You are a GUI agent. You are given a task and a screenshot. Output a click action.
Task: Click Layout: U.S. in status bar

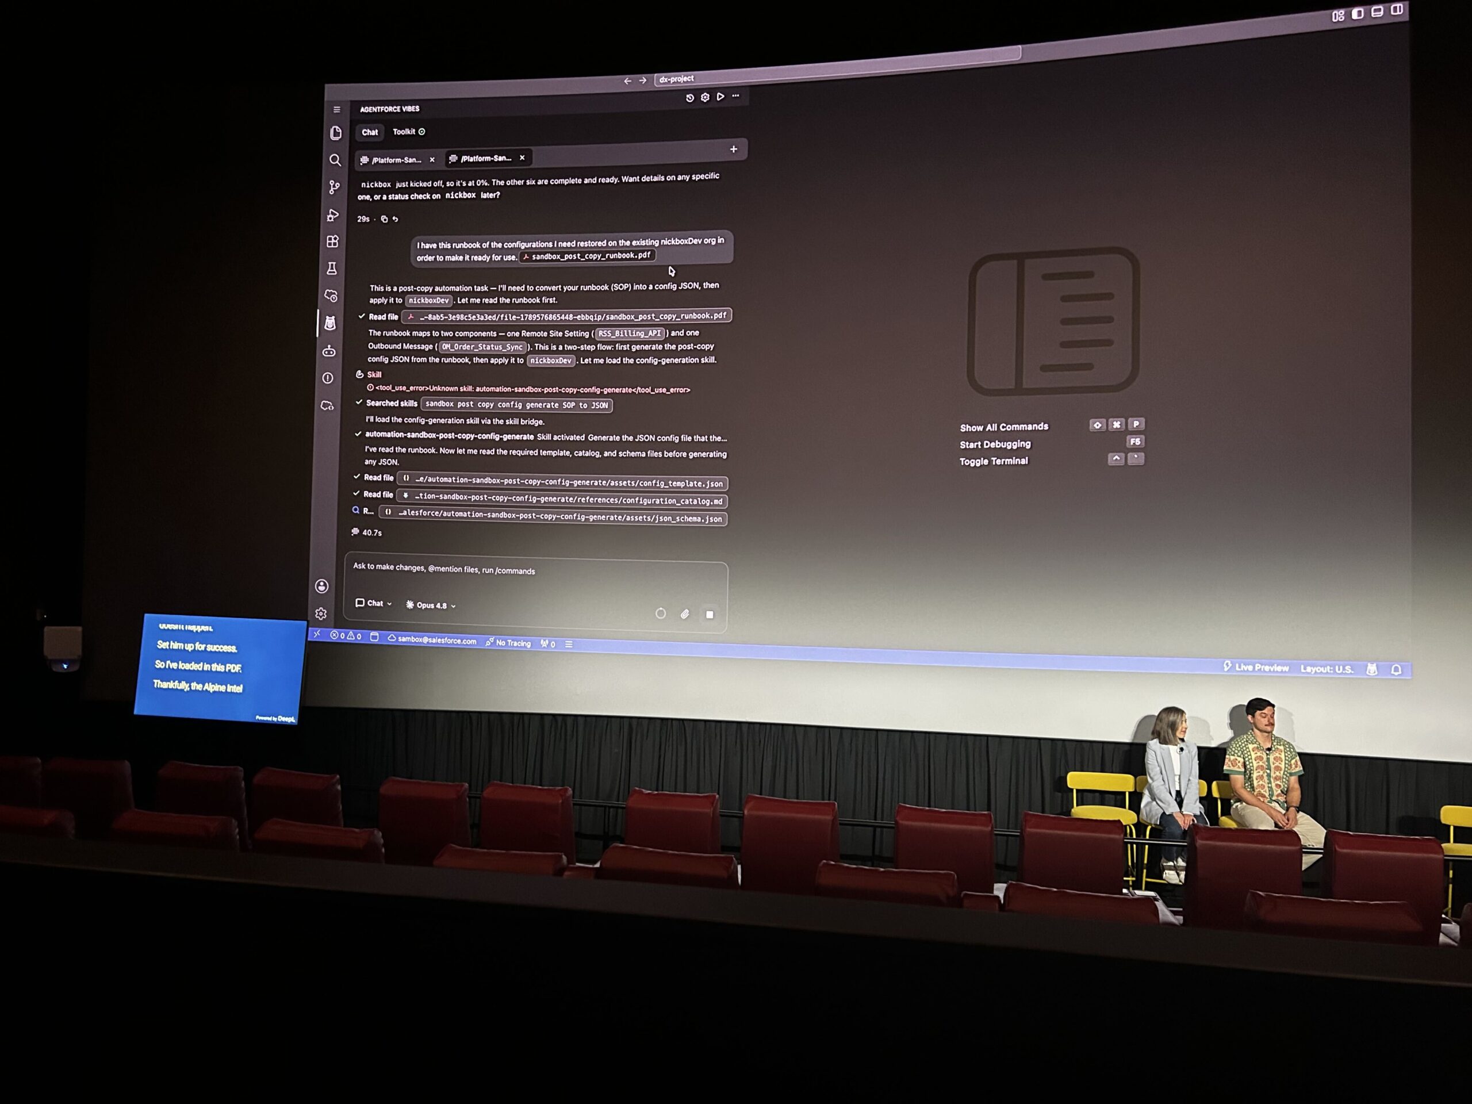tap(1327, 669)
